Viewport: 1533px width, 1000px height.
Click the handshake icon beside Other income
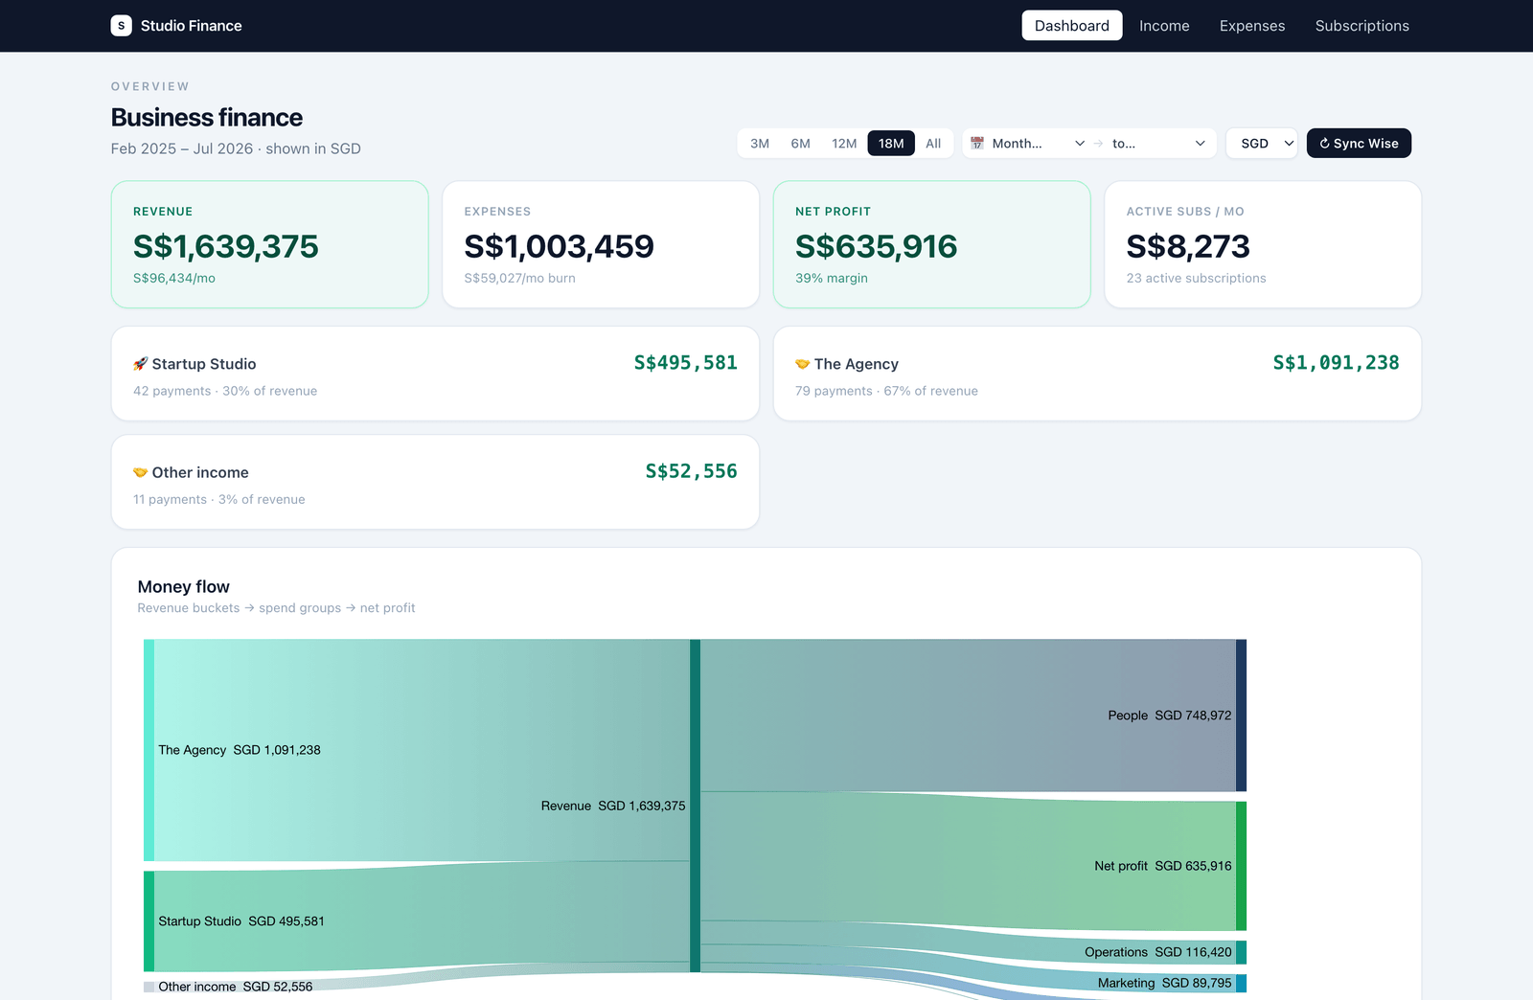coord(141,472)
